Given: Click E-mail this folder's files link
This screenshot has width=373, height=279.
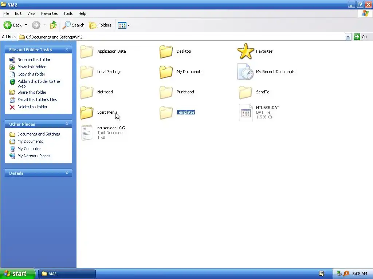Looking at the screenshot, I should (37, 100).
